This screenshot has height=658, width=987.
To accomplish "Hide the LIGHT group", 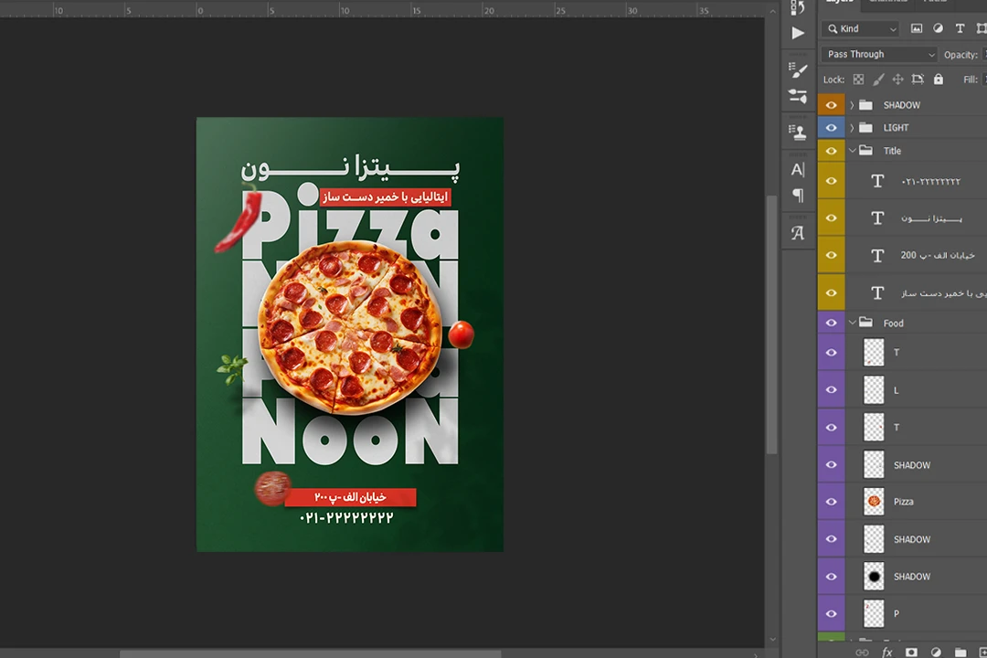I will point(831,127).
